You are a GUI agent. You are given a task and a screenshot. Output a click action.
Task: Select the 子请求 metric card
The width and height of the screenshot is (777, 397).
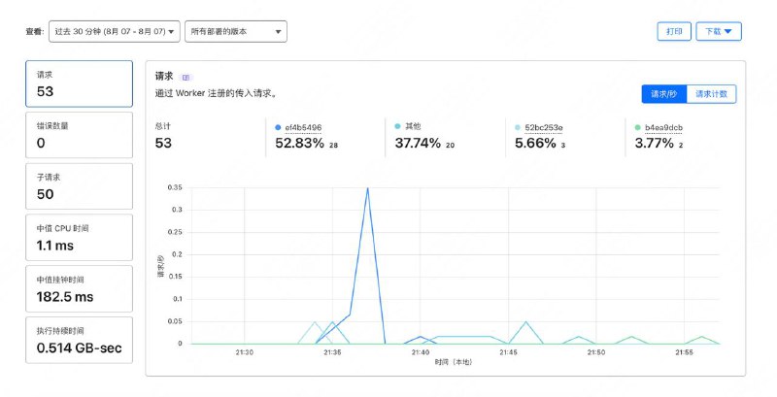coord(79,186)
